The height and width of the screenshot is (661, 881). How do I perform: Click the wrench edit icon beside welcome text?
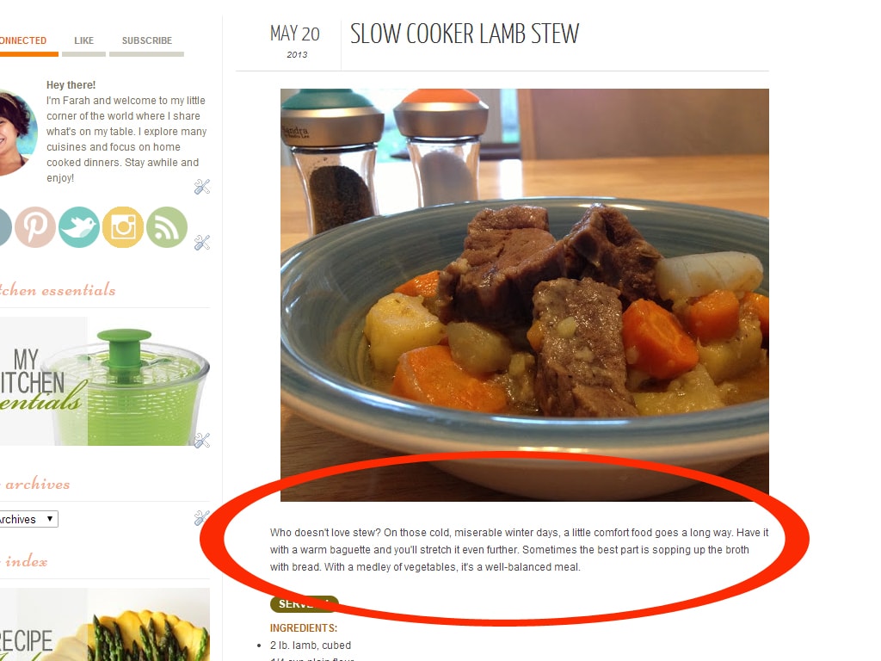pyautogui.click(x=201, y=187)
